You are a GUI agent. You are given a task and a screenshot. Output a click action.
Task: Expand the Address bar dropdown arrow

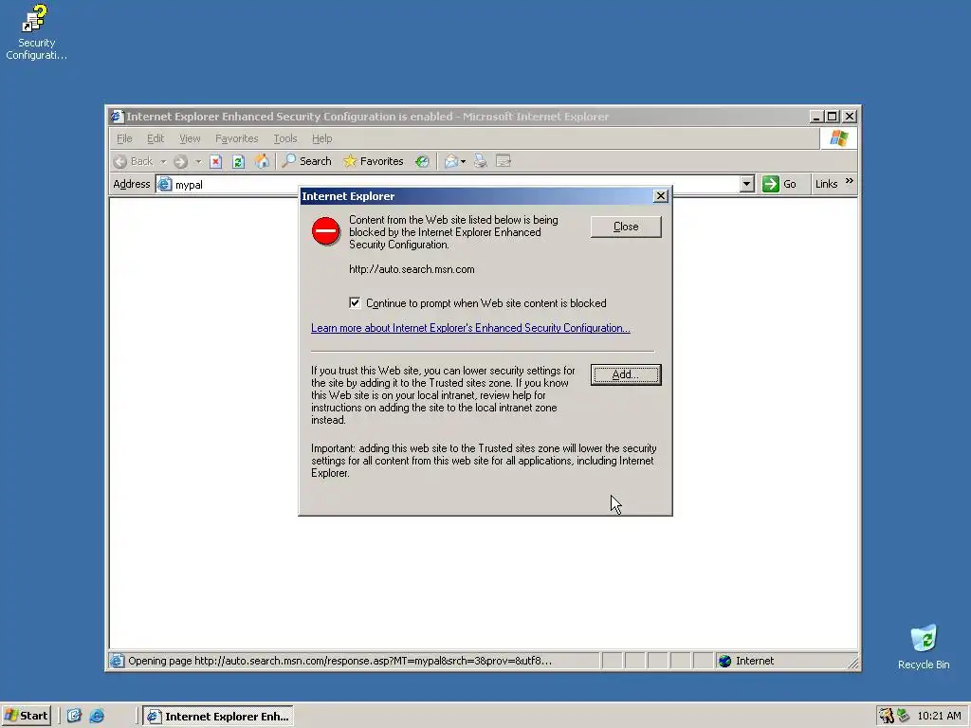(x=747, y=184)
